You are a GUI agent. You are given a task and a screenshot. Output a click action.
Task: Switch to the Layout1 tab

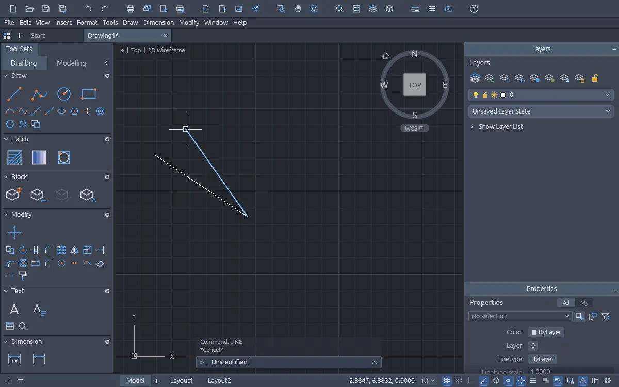coord(182,381)
